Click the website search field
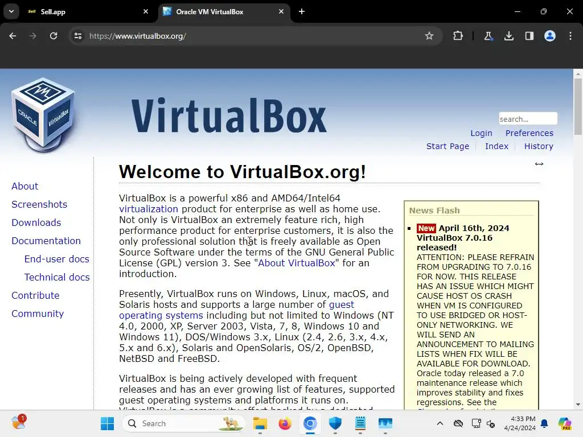 click(528, 118)
